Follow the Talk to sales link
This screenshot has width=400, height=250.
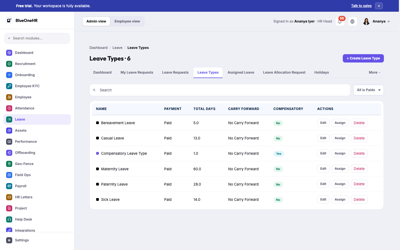(x=361, y=6)
